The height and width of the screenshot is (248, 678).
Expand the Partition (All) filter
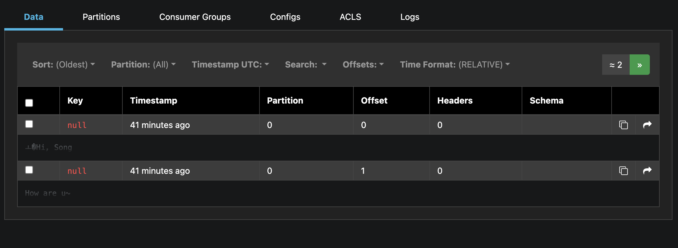click(x=143, y=64)
